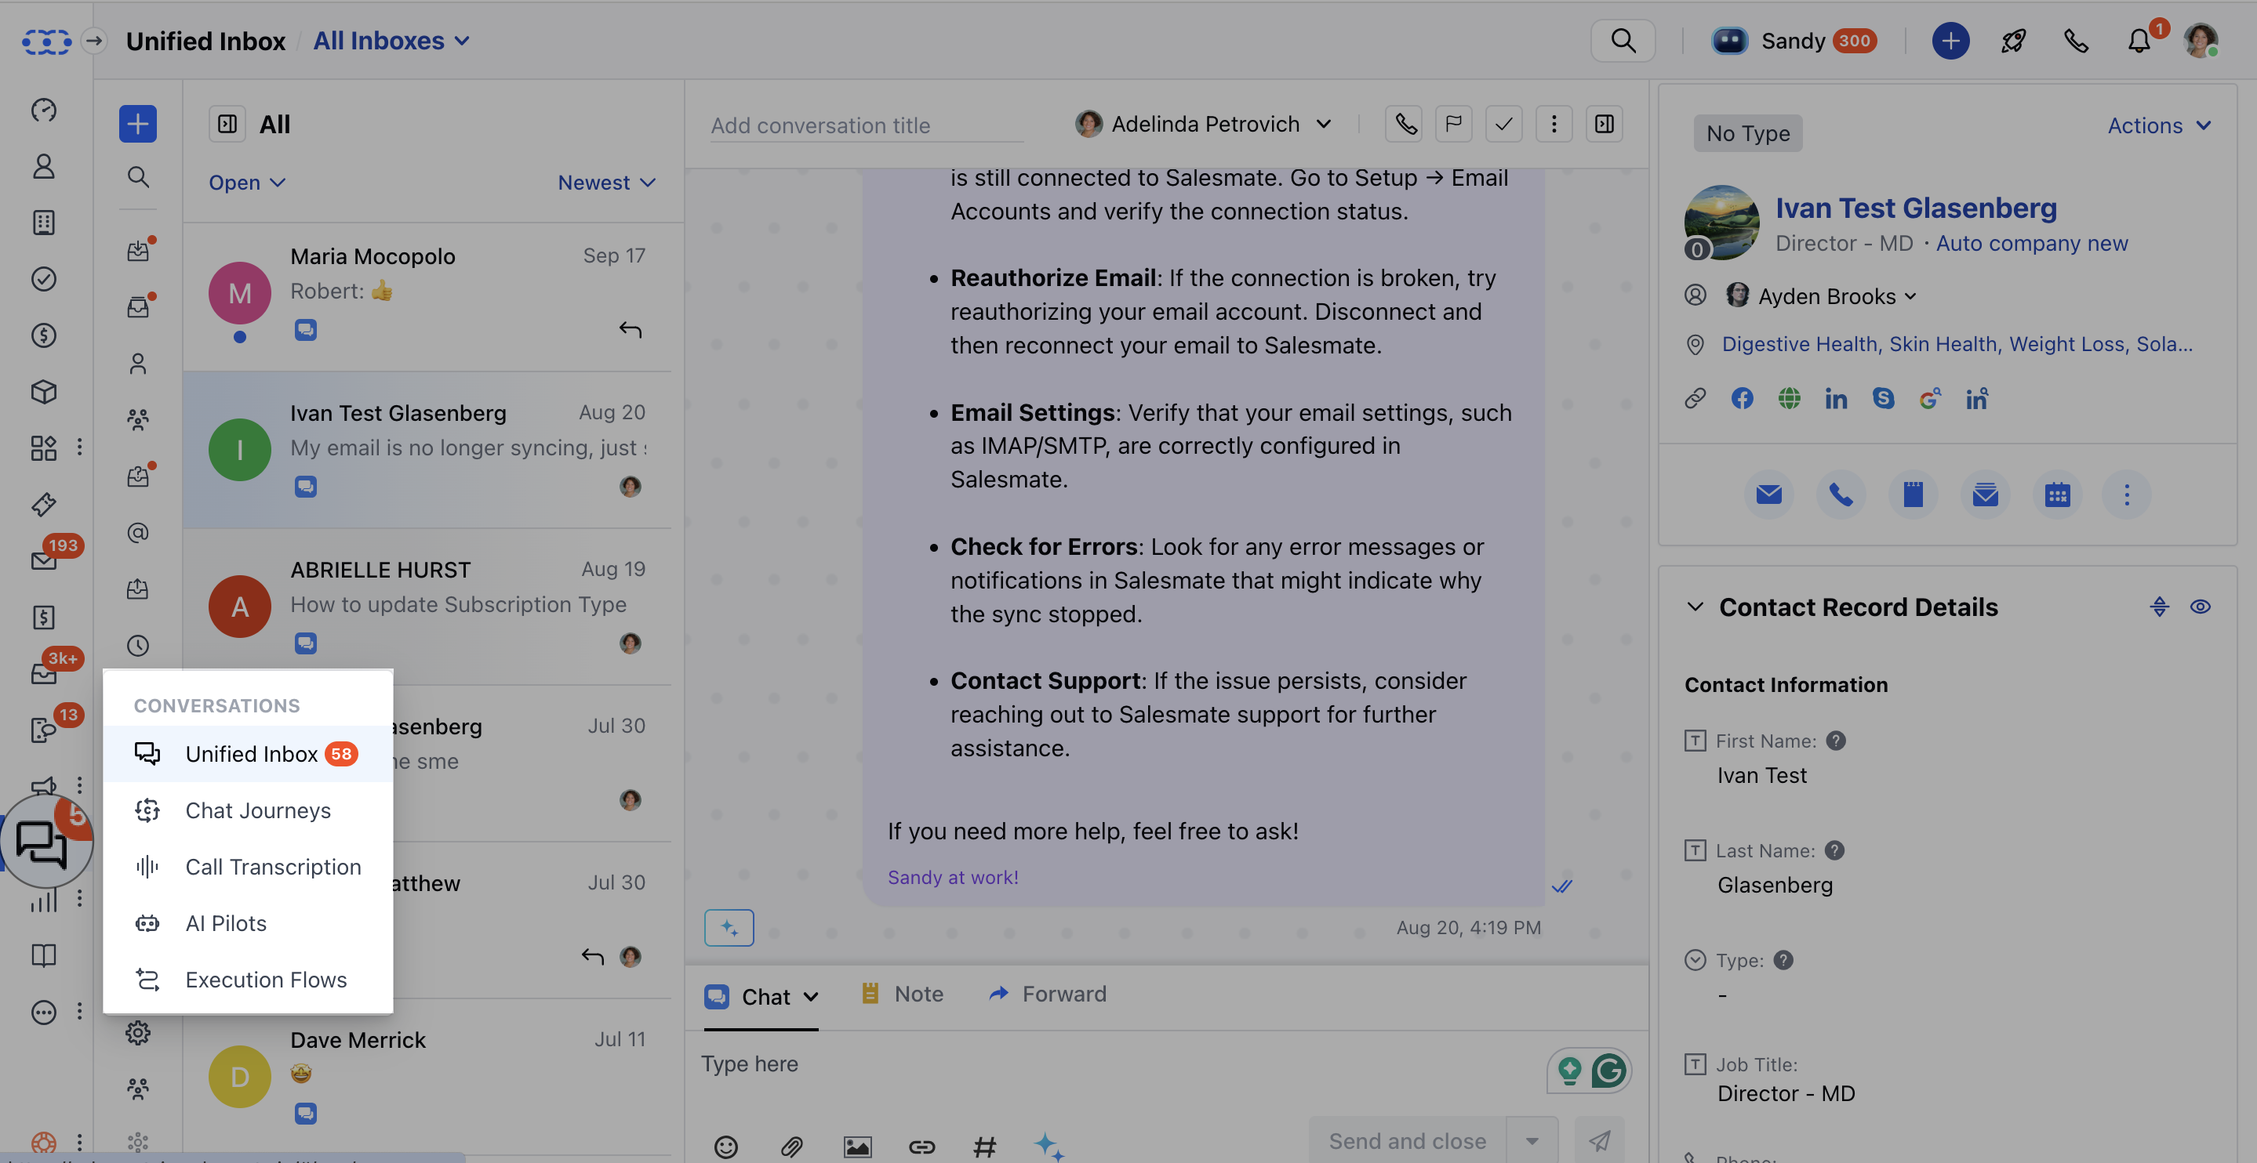The width and height of the screenshot is (2257, 1163).
Task: Open Execution Flows from the menu
Action: [248, 979]
